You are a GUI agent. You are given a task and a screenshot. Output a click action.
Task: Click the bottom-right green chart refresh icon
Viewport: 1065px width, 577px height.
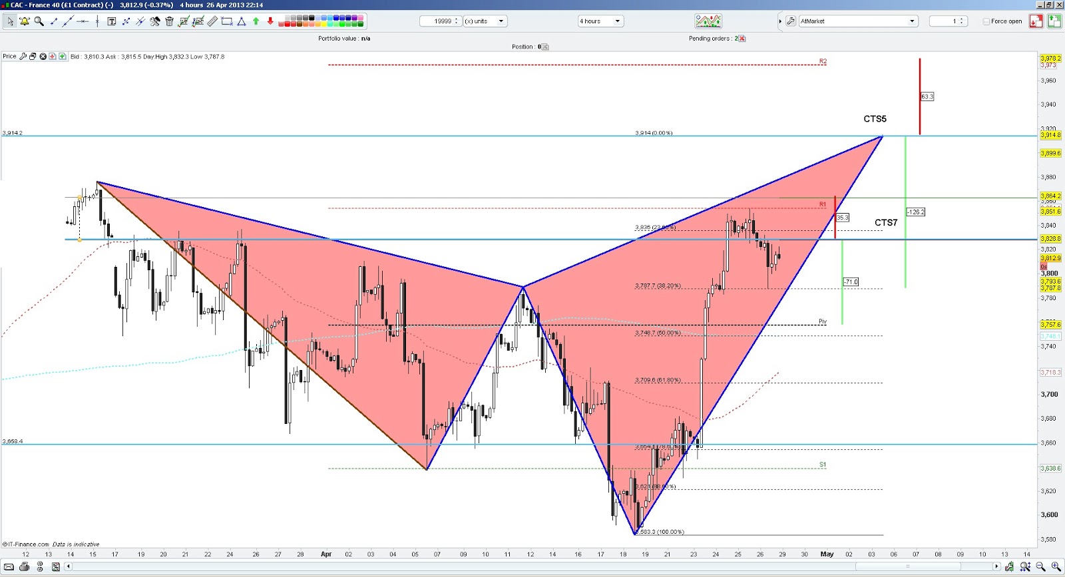pos(1010,567)
